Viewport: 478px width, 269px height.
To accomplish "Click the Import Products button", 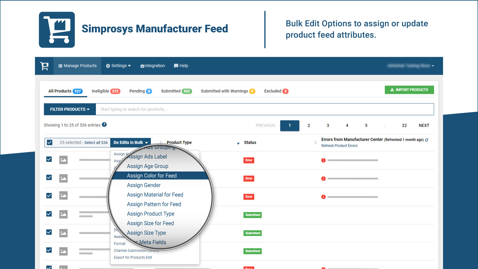I will 409,90.
